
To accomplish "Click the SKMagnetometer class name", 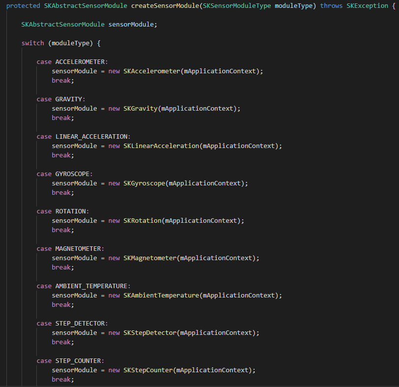I will click(150, 258).
